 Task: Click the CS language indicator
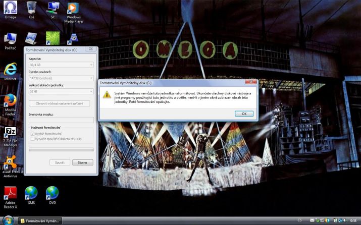[x=299, y=220]
